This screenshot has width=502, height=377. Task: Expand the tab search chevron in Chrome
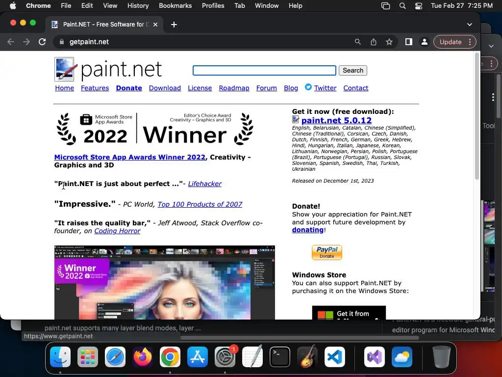coord(469,25)
